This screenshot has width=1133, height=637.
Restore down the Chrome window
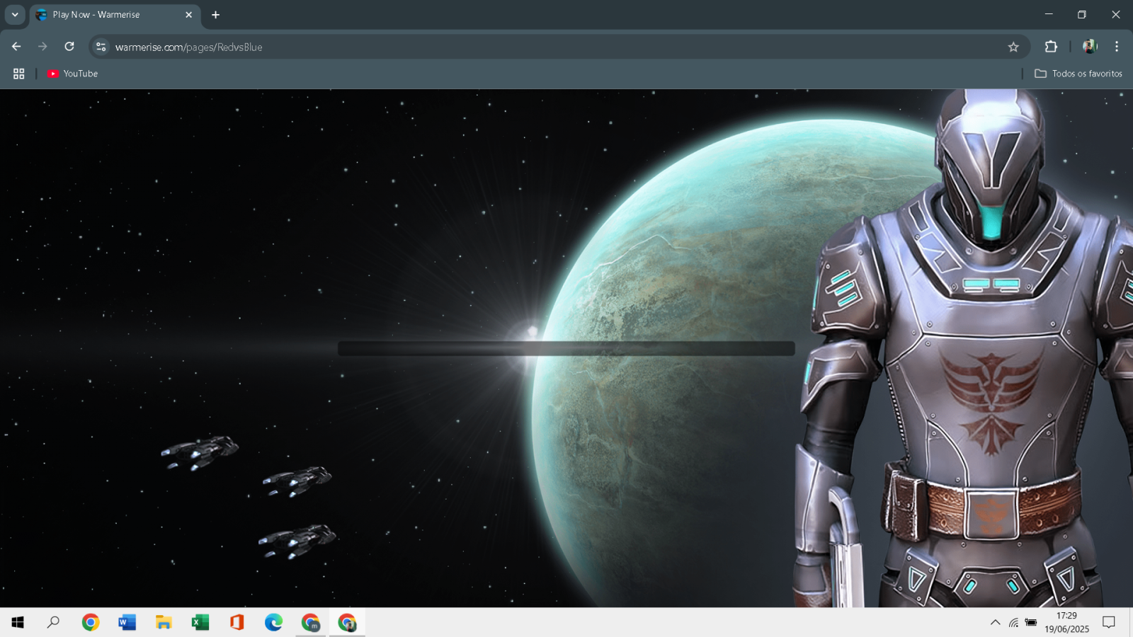(x=1082, y=14)
